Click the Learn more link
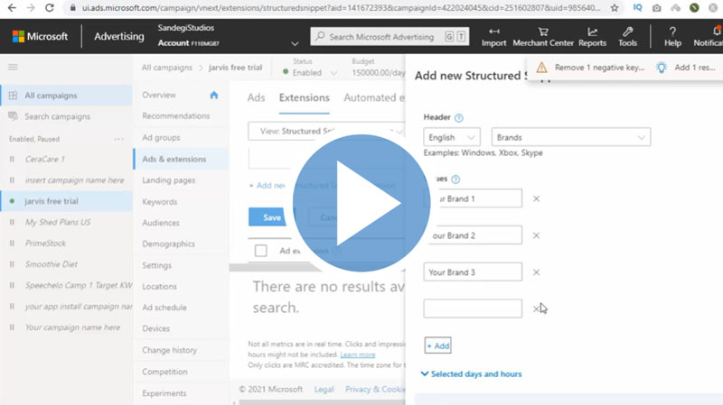Screen dimensions: 723x405 (357, 354)
